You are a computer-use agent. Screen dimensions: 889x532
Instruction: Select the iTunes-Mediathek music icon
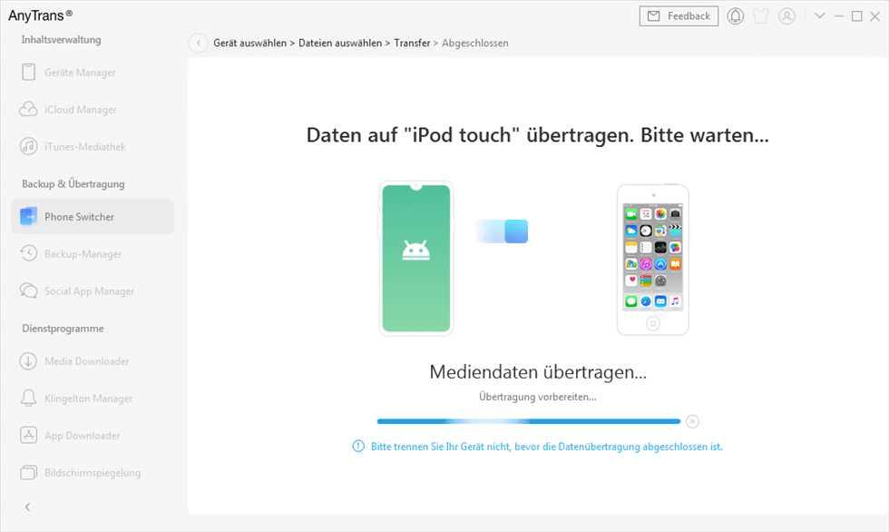tap(28, 147)
